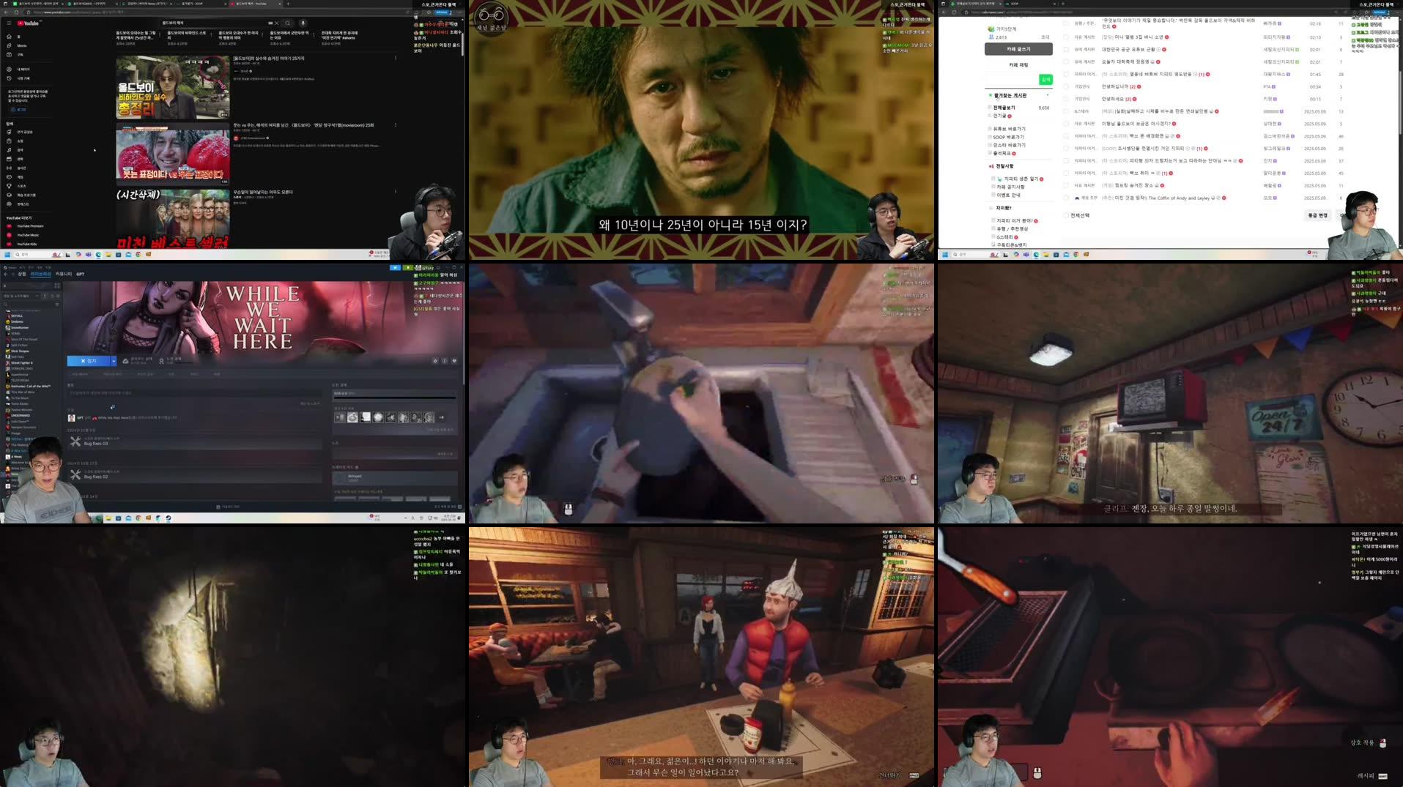Image resolution: width=1403 pixels, height=787 pixels.
Task: Click the Steam achievements progress bar
Action: 394,398
